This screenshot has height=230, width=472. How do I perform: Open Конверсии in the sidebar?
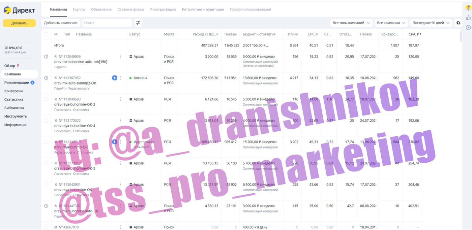pos(13,91)
